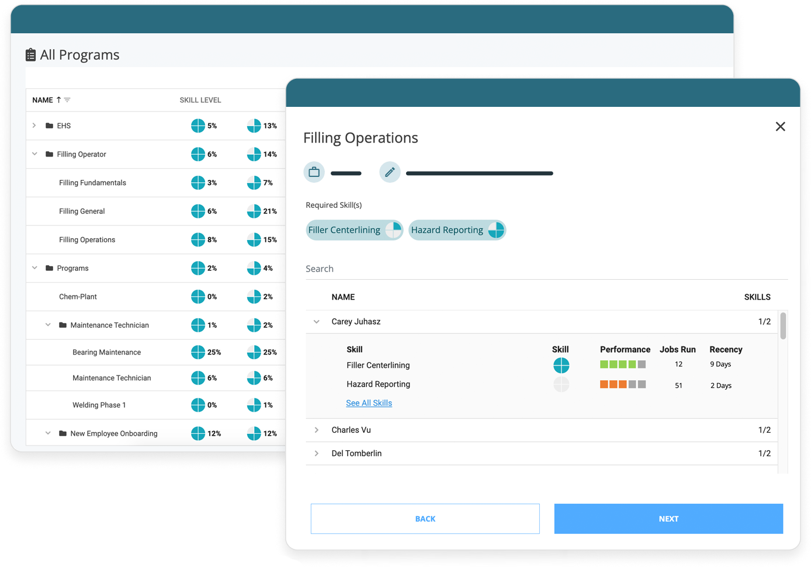Click the Programs folder icon
811x567 pixels.
point(49,268)
